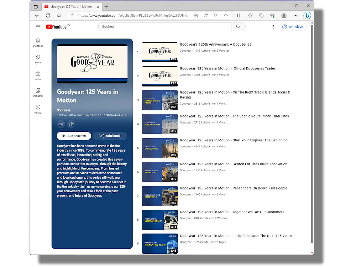Close the Goodyear playlist tab
Screen dimensions: 356x267
pyautogui.click(x=98, y=7)
